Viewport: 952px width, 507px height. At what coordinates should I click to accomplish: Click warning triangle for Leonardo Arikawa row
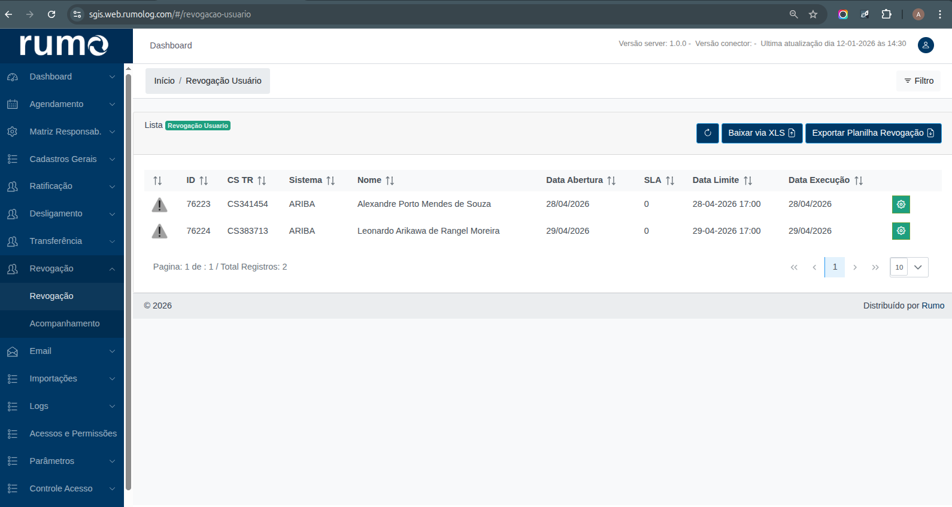(x=159, y=231)
